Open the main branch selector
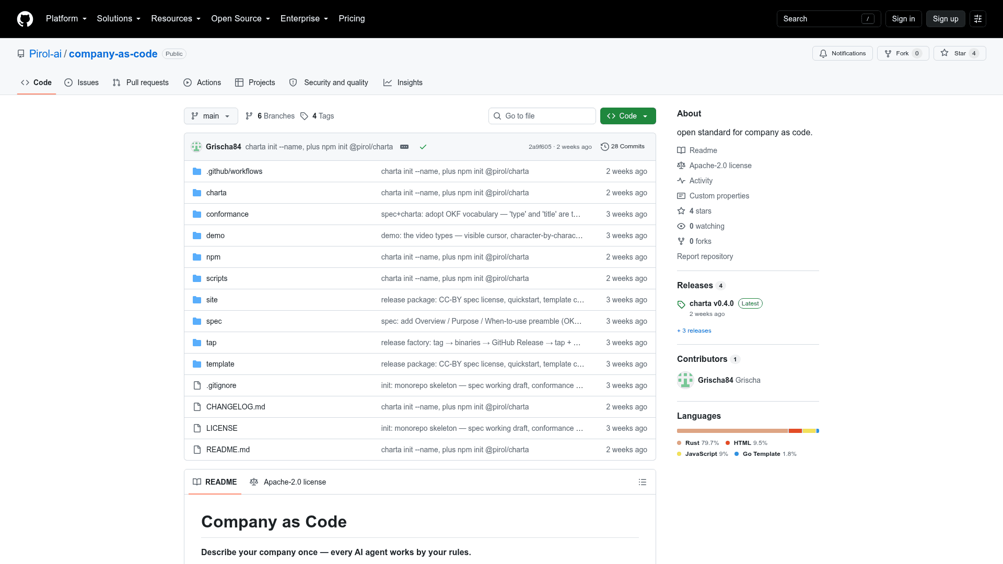The height and width of the screenshot is (564, 1003). click(x=211, y=116)
